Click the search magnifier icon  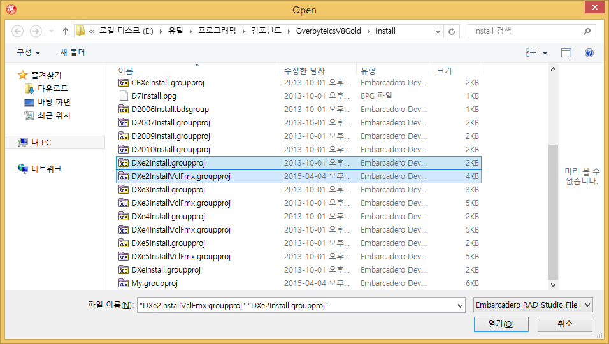pos(587,31)
